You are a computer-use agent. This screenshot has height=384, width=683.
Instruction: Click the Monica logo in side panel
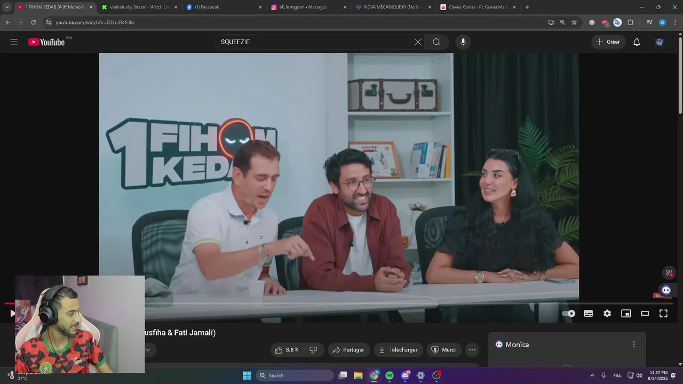(x=499, y=345)
